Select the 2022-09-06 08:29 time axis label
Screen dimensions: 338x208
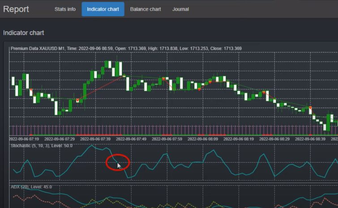pos(274,139)
